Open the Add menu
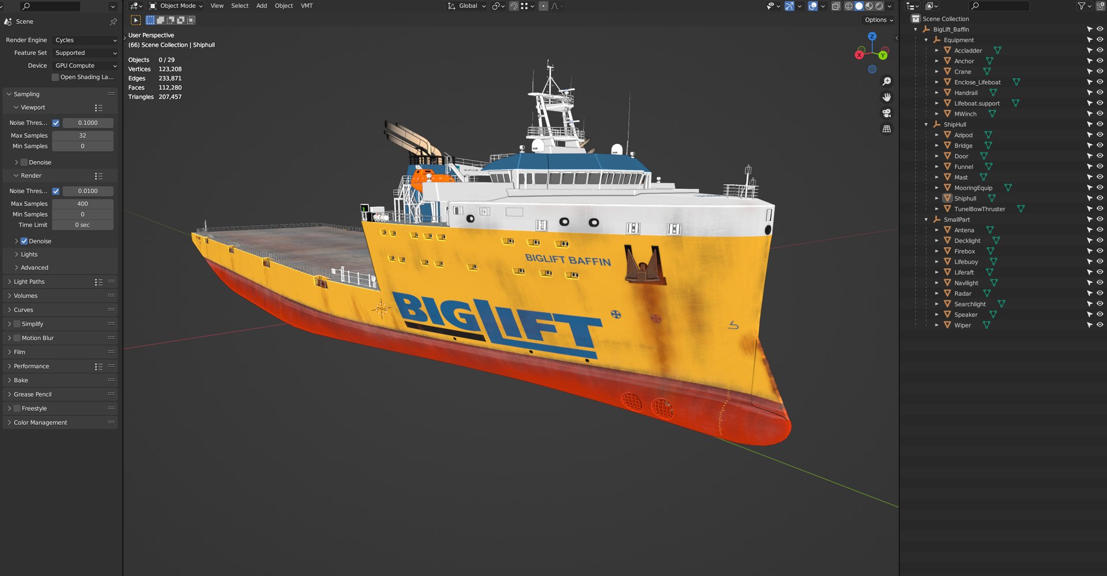The height and width of the screenshot is (576, 1107). coord(262,6)
